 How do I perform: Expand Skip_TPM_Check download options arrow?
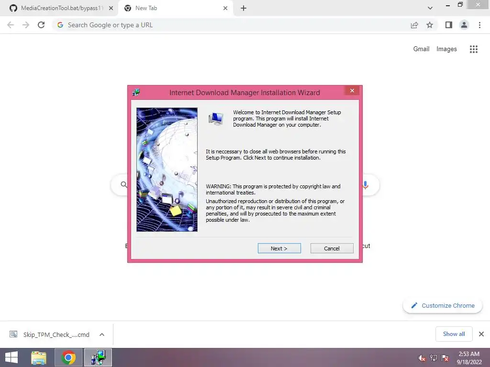[102, 335]
